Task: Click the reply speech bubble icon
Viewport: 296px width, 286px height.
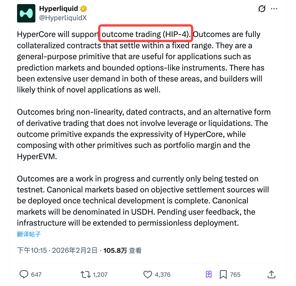Action: point(24,274)
